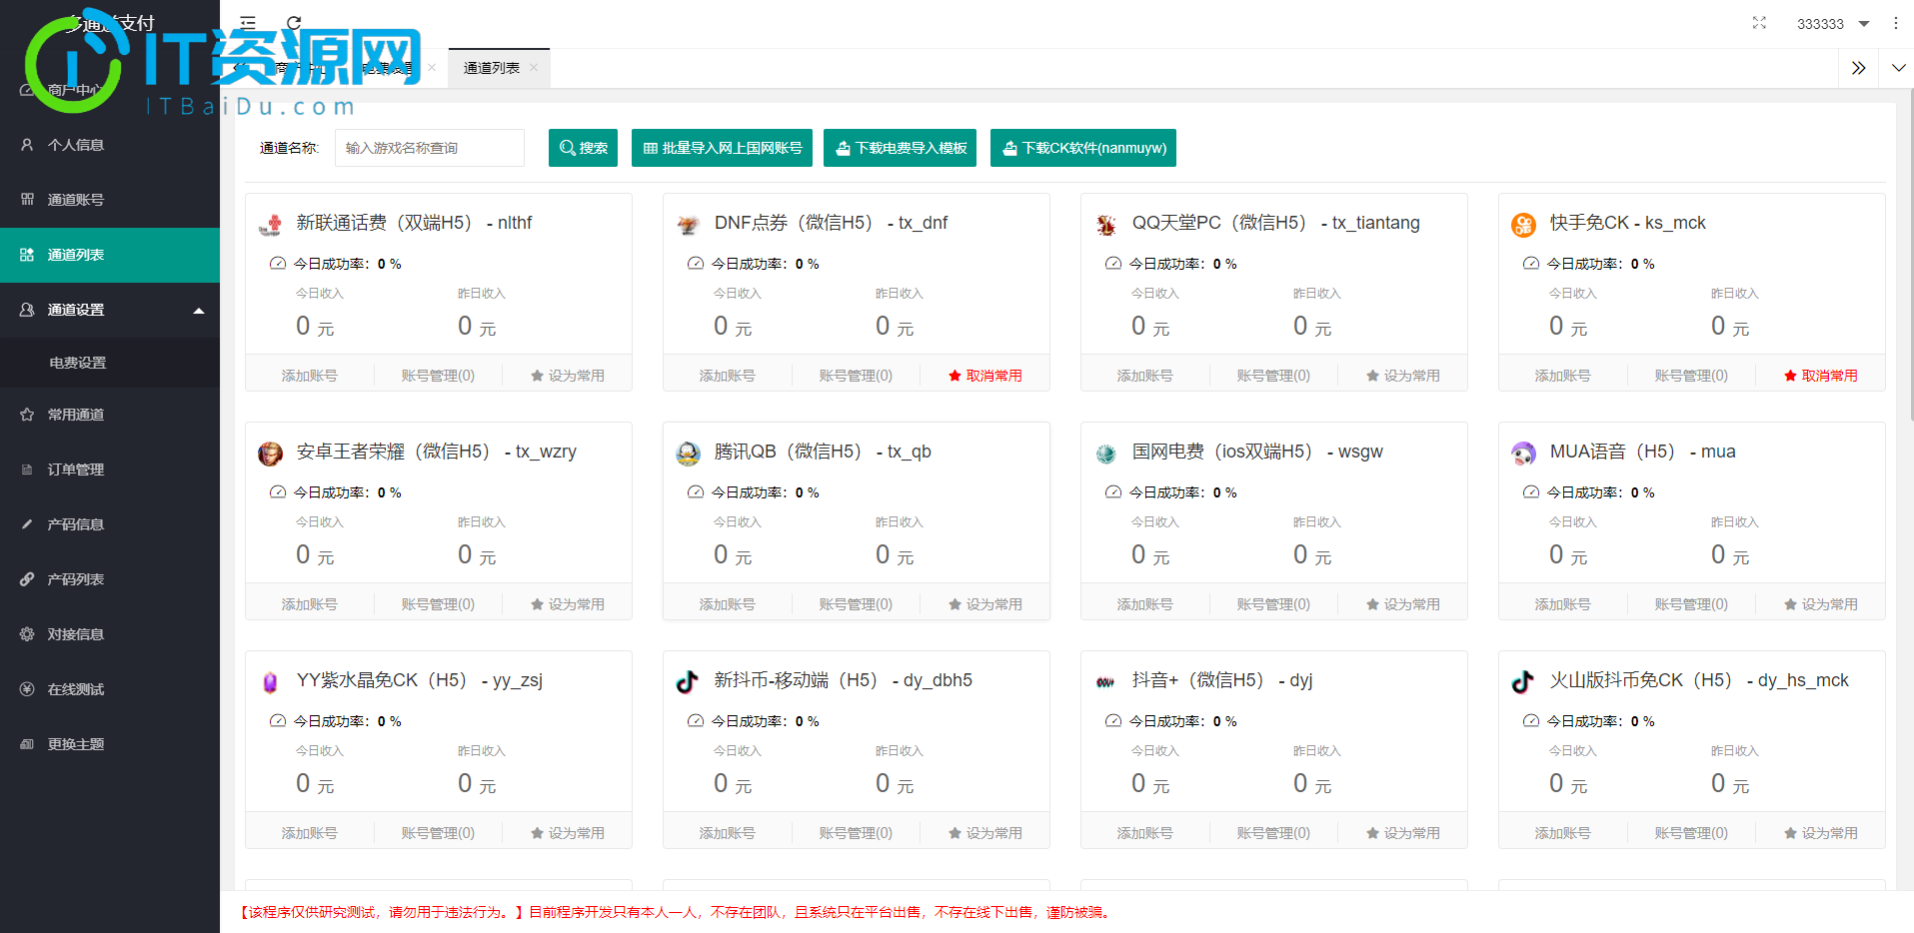Click the double-arrow tab scroll icon
Viewport: 1914px width, 933px height.
1858,68
